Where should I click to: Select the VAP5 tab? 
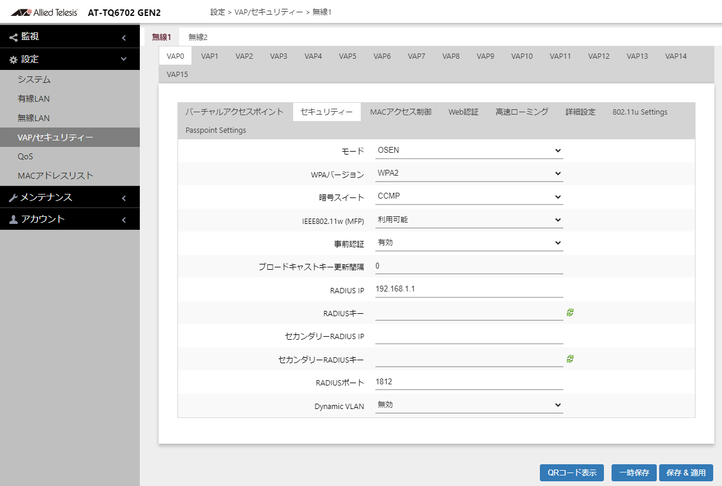click(348, 56)
